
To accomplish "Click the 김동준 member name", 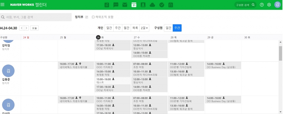I will pyautogui.click(x=6, y=80).
